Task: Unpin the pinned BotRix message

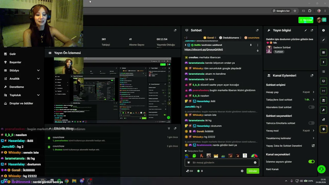Action: click(251, 45)
